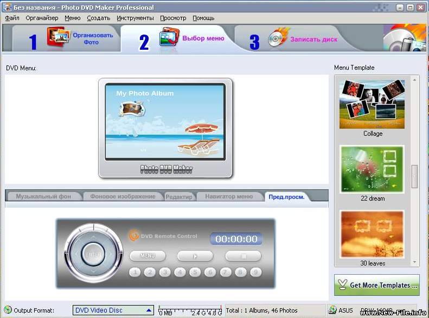Click the 00:00:00 time display
The image size is (429, 318).
[x=236, y=239]
